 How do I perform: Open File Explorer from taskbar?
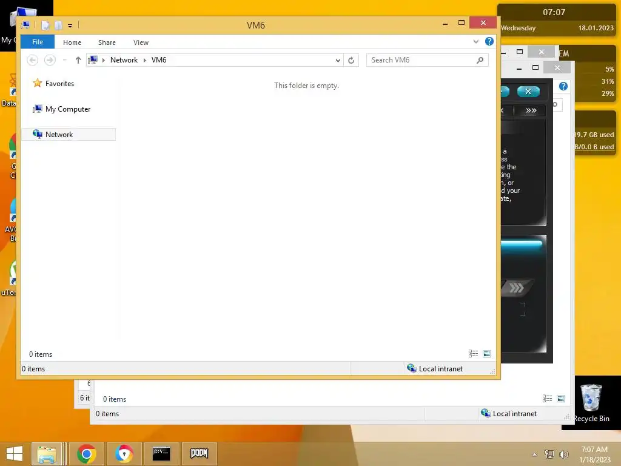(47, 454)
